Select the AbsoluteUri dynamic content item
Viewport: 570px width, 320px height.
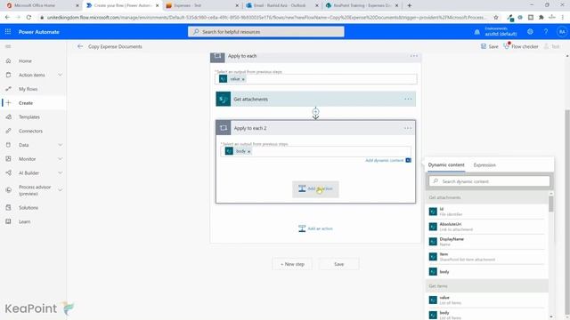486,227
